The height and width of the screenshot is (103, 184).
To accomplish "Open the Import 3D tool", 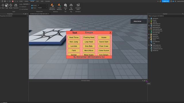I will 66,7.
